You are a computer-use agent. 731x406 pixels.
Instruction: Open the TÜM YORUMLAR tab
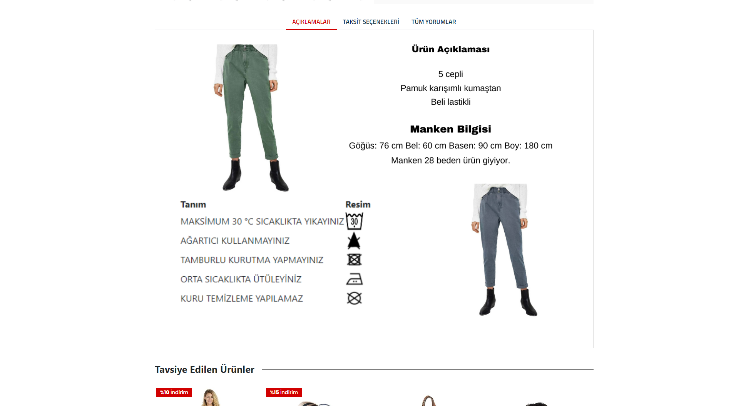coord(433,22)
